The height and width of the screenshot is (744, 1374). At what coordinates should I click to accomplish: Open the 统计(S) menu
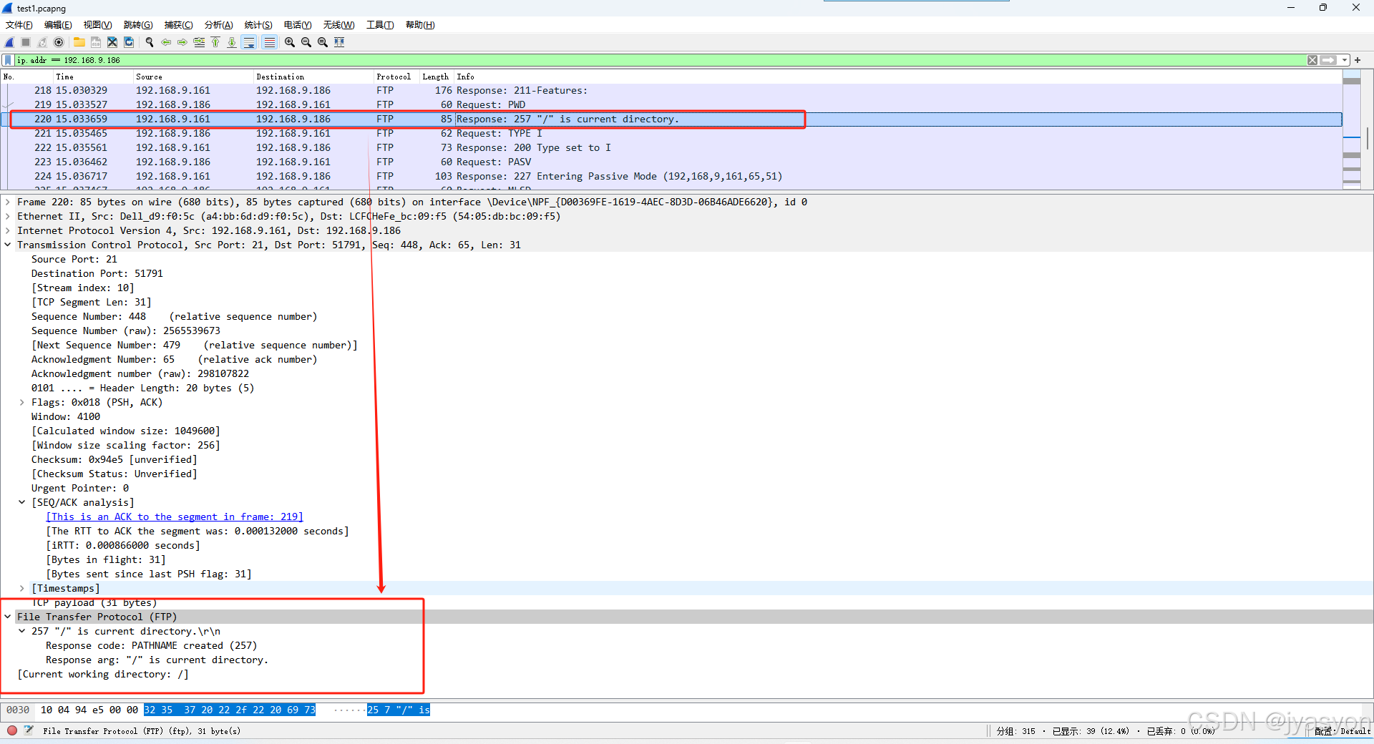pyautogui.click(x=258, y=24)
